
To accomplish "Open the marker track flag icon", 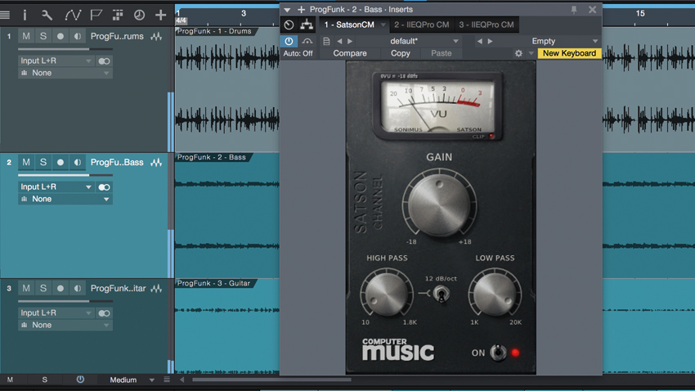I will click(x=96, y=15).
